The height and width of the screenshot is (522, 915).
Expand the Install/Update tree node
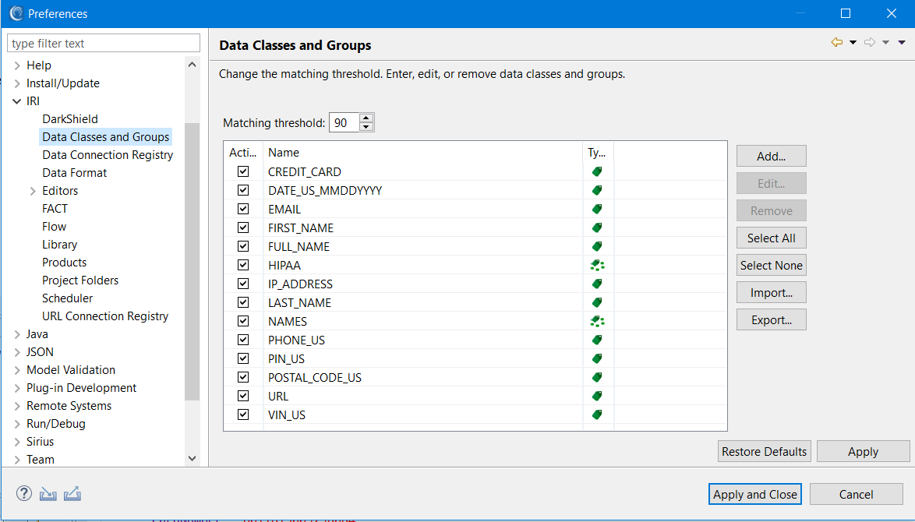pyautogui.click(x=17, y=83)
